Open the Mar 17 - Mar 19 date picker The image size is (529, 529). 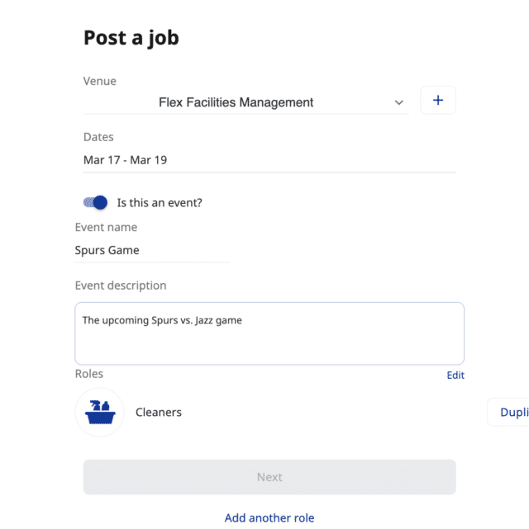269,160
